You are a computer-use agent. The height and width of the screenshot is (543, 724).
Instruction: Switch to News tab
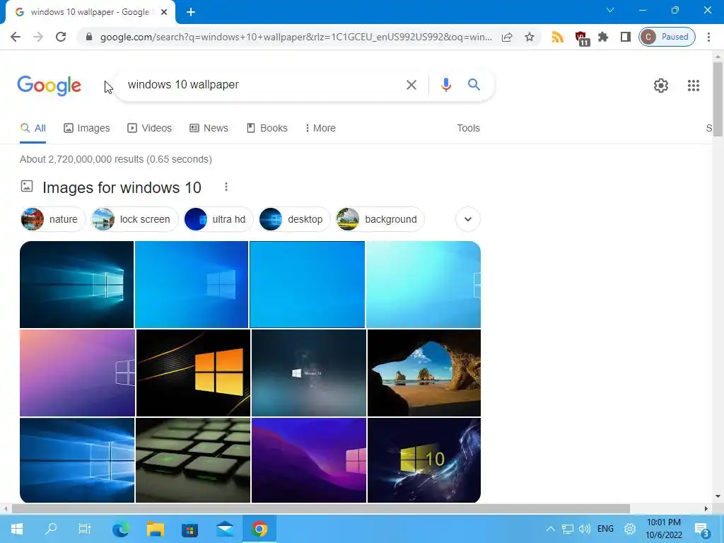[x=209, y=128]
